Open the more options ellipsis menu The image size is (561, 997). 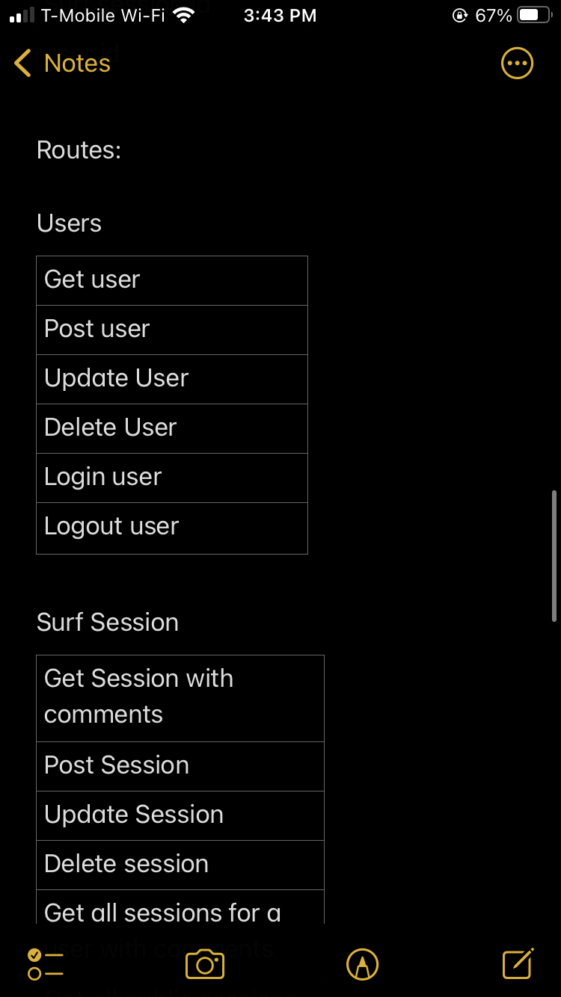coord(517,64)
